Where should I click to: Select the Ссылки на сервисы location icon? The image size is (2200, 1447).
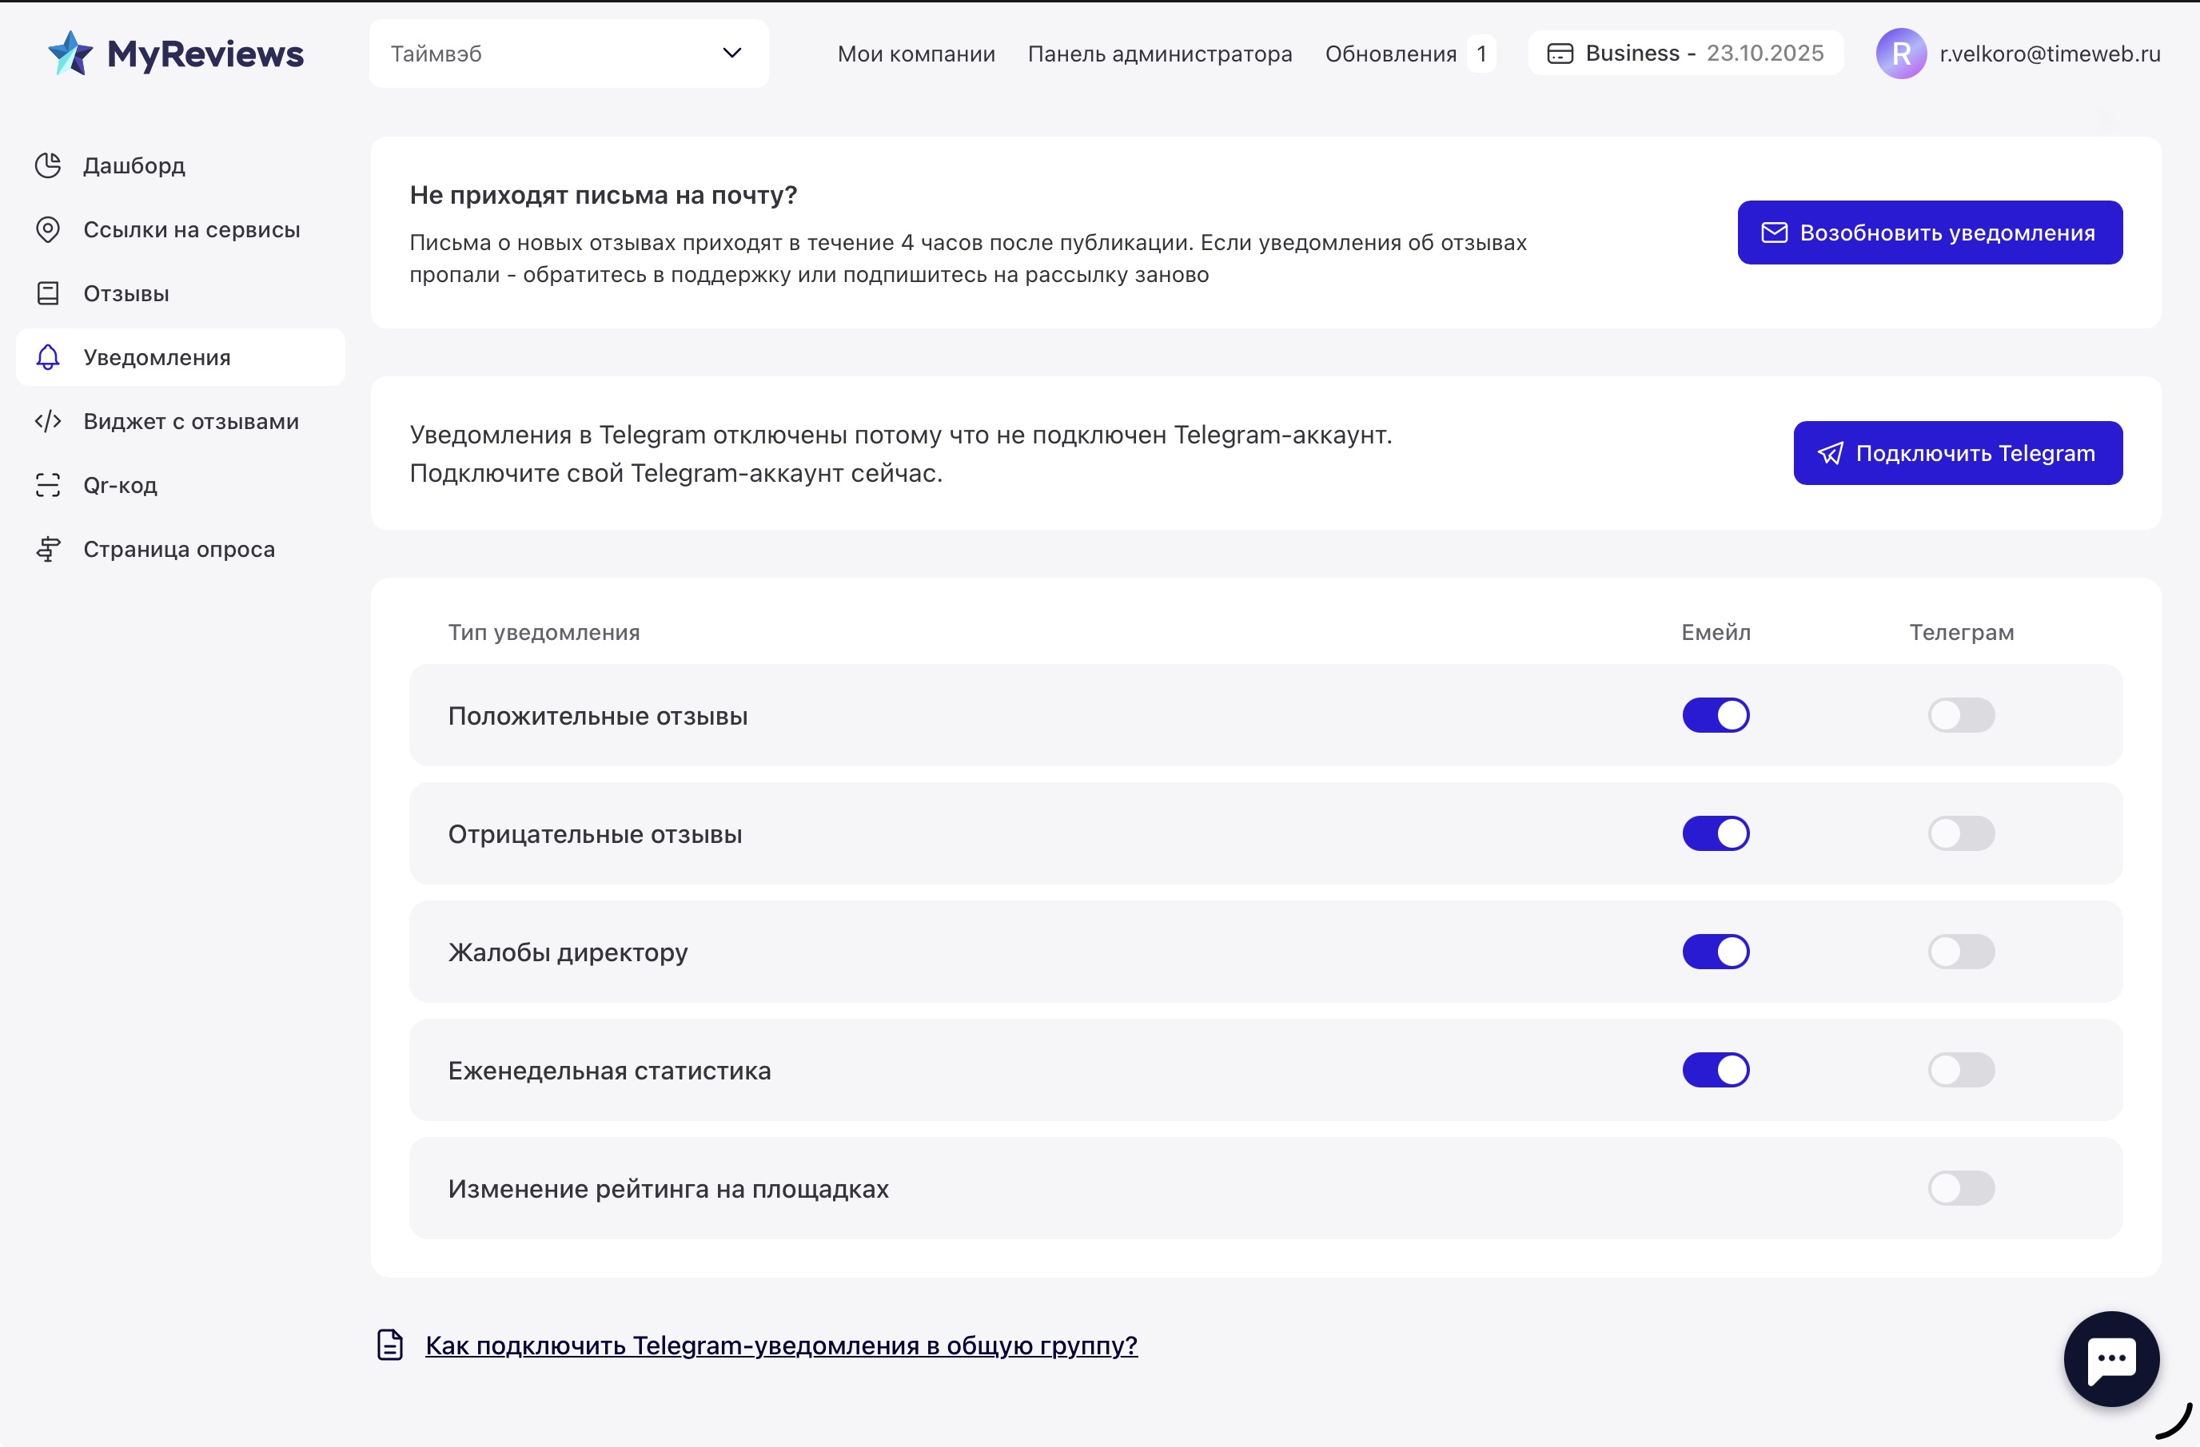click(48, 229)
